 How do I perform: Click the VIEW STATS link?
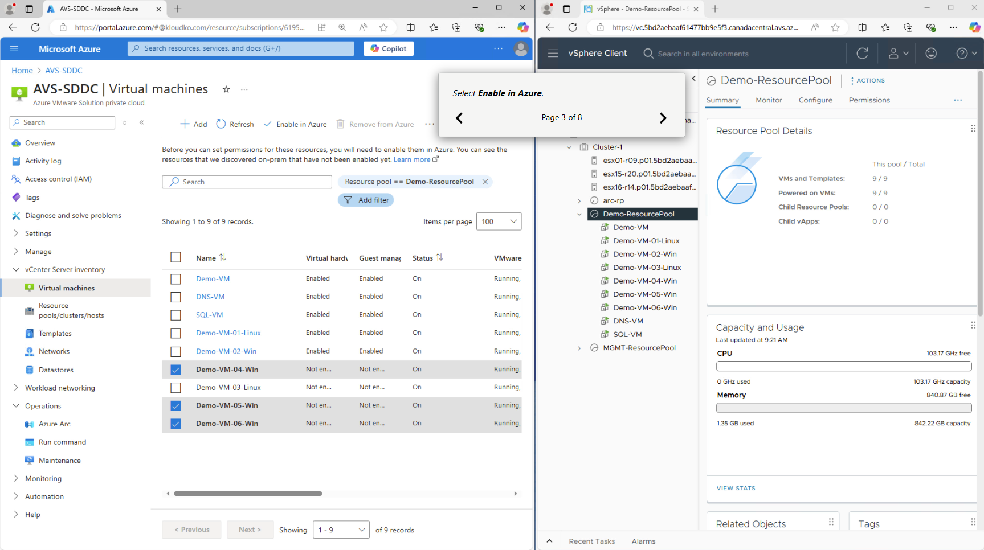[736, 489]
